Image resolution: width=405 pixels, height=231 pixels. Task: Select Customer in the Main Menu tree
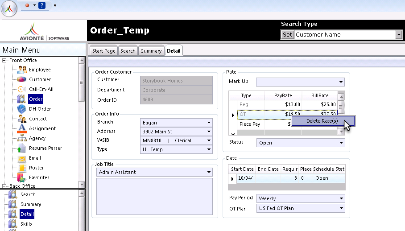click(40, 79)
